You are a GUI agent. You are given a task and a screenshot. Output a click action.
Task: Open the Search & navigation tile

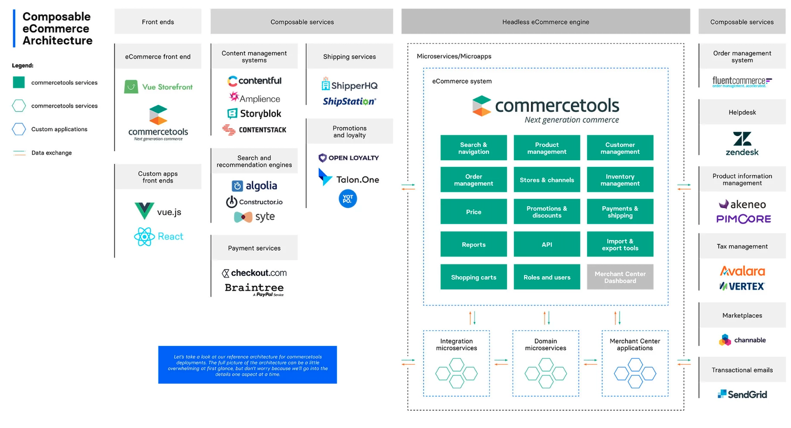pos(473,148)
